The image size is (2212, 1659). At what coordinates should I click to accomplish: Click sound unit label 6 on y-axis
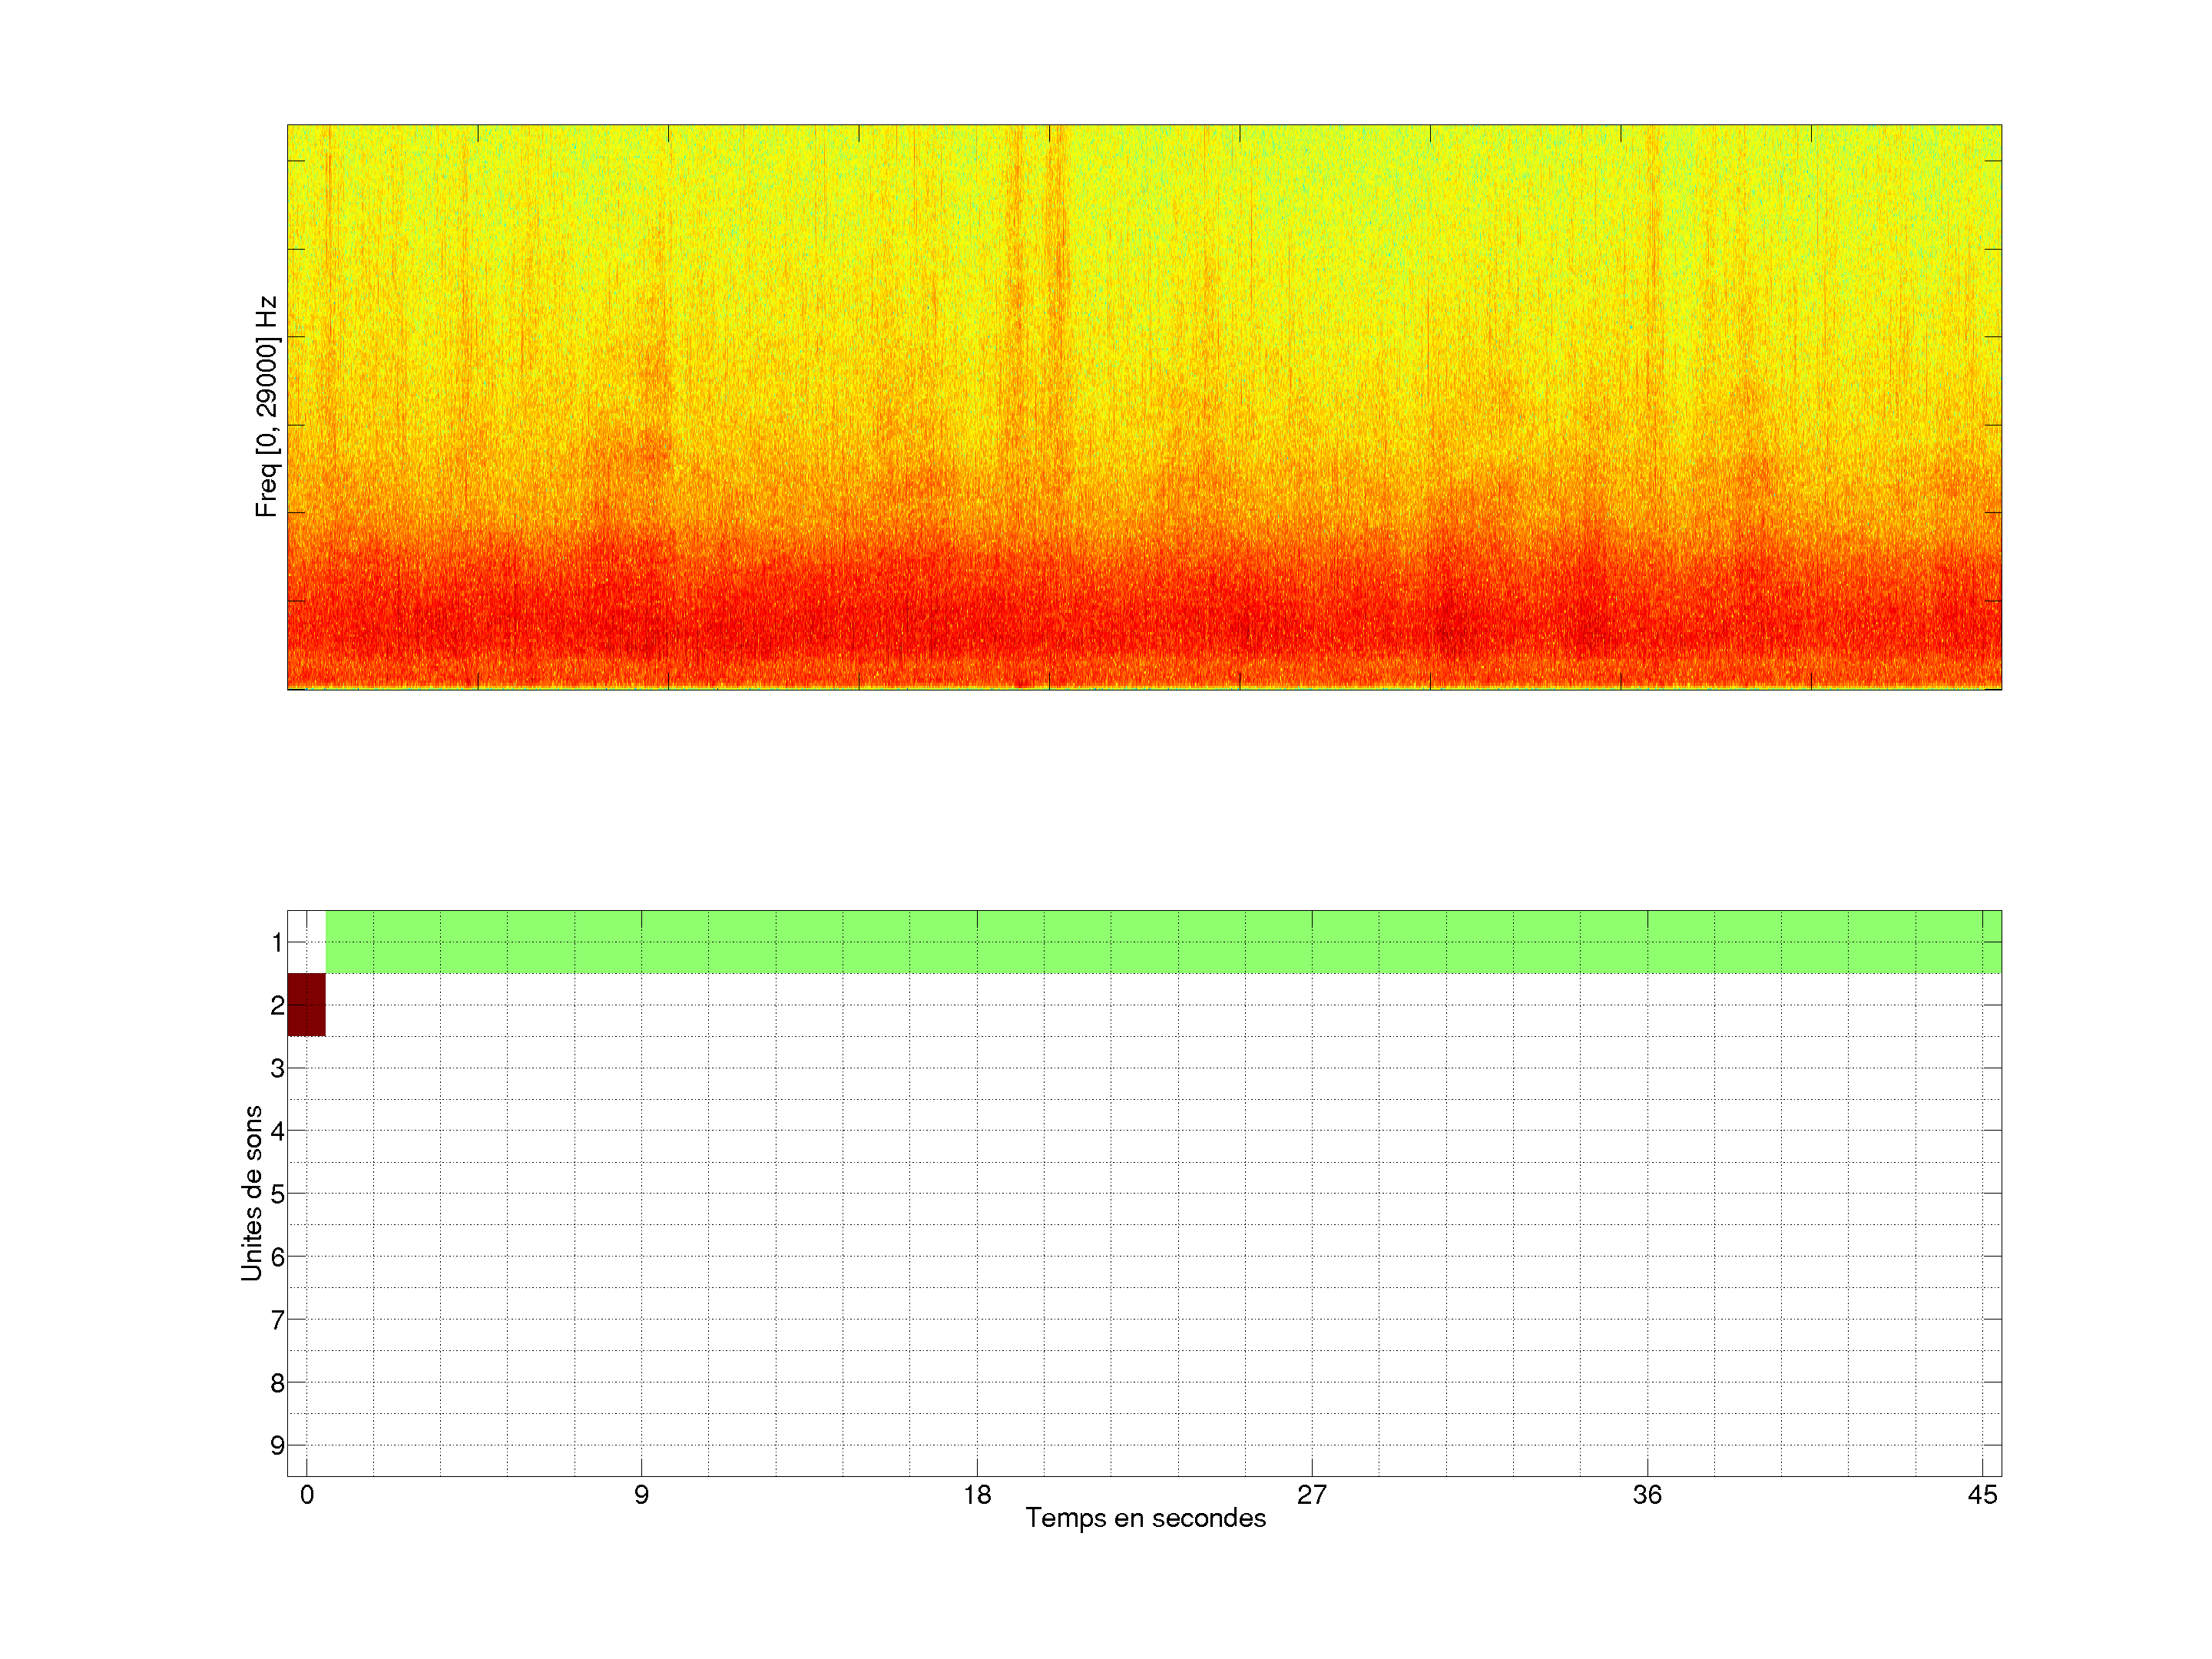click(x=277, y=1257)
